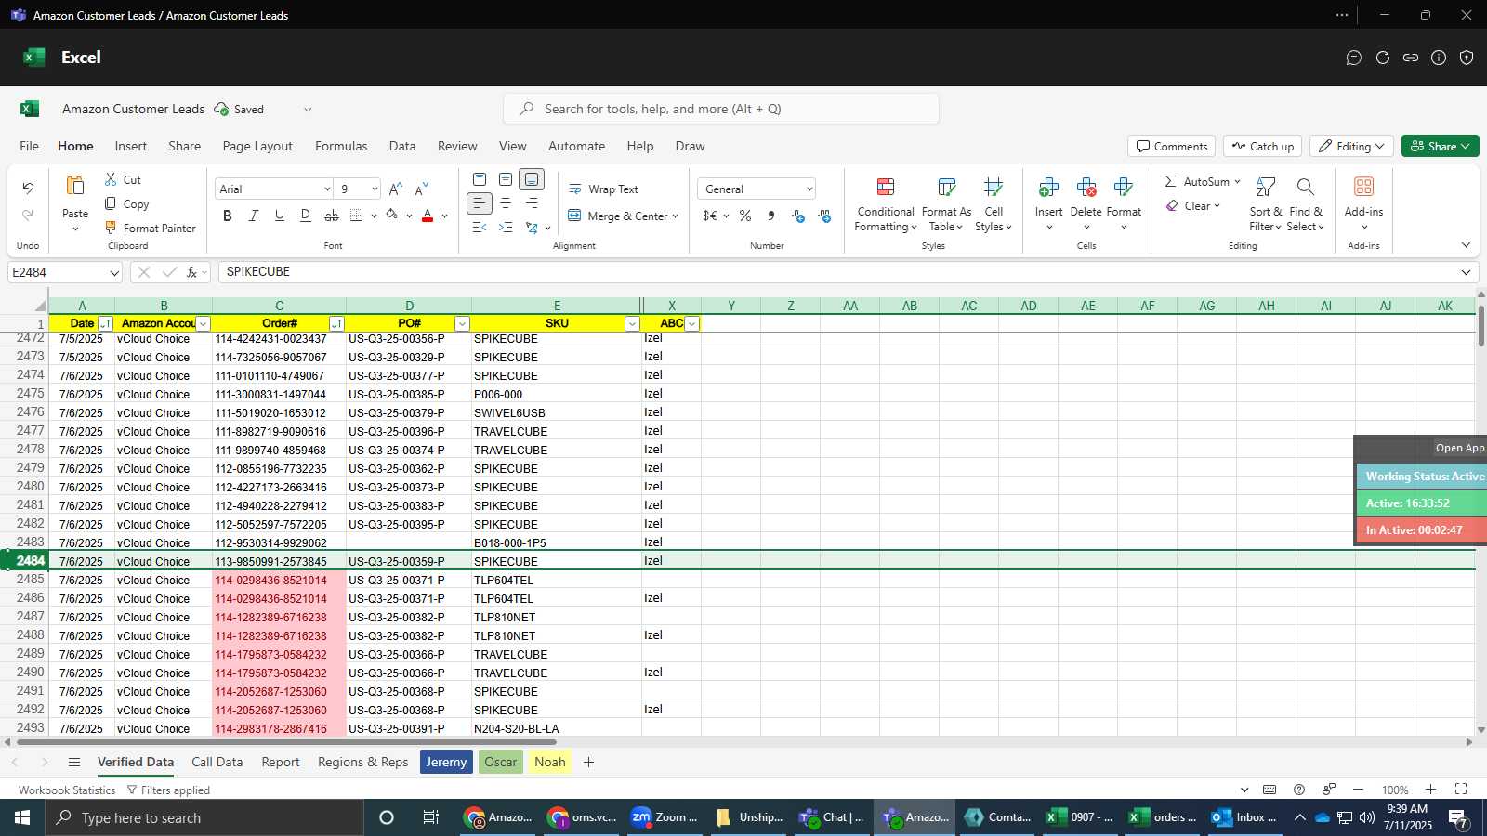The width and height of the screenshot is (1487, 836).
Task: Toggle Underline formatting
Action: (x=280, y=216)
